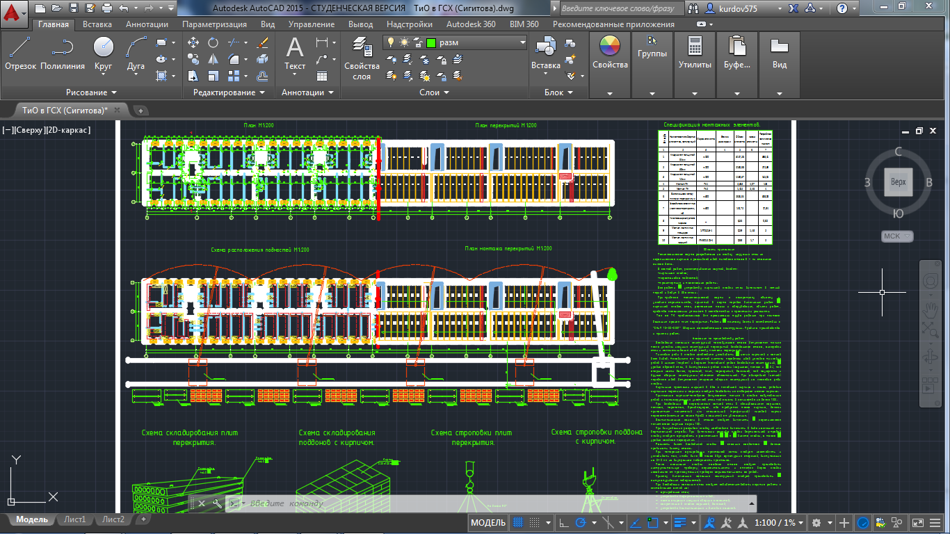This screenshot has width=950, height=534.
Task: Select the Отрезок (Line) tool
Action: (20, 54)
